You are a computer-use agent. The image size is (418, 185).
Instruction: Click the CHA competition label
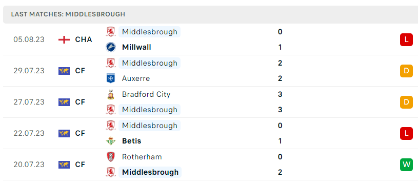point(84,39)
